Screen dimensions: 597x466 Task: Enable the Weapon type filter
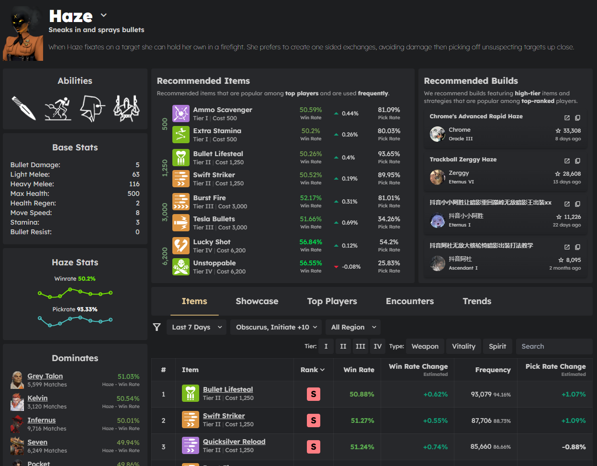coord(425,346)
